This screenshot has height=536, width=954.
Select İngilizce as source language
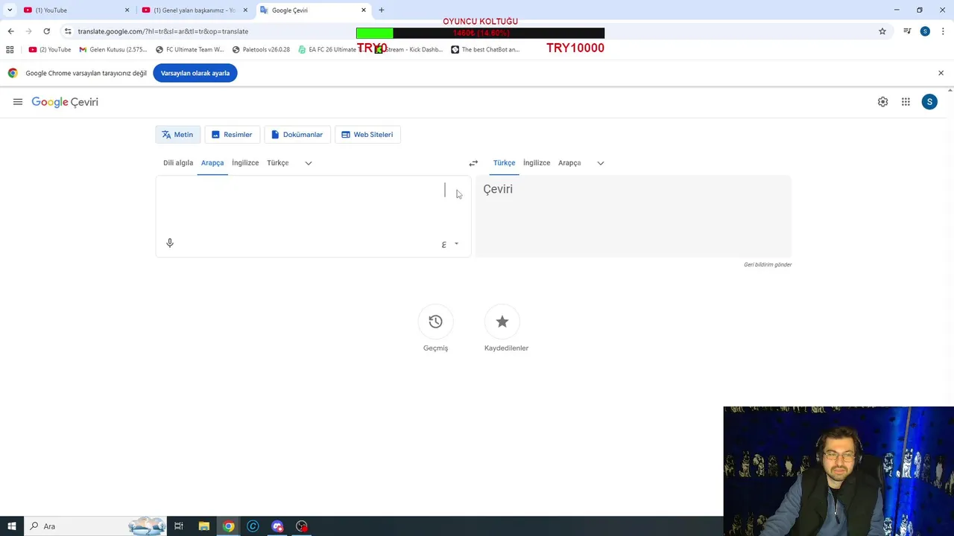[x=245, y=163]
